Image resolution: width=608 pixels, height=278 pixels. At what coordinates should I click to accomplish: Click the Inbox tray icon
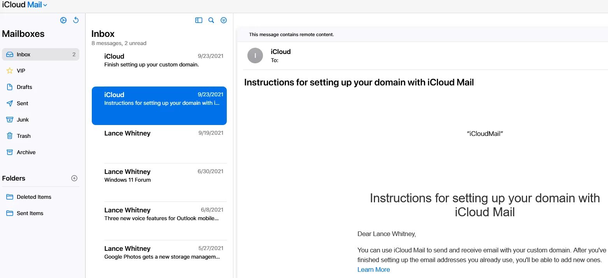10,54
